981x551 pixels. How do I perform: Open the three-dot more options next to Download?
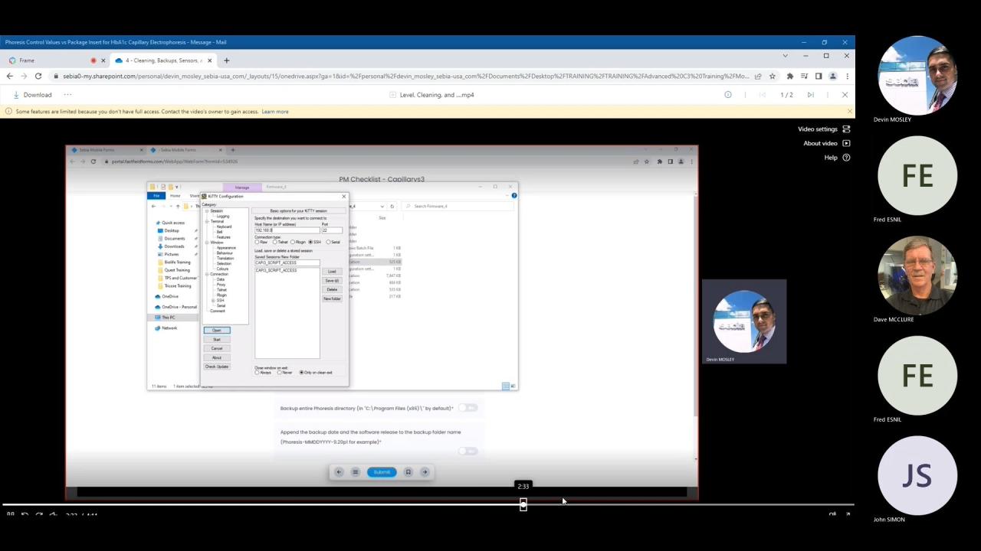67,95
